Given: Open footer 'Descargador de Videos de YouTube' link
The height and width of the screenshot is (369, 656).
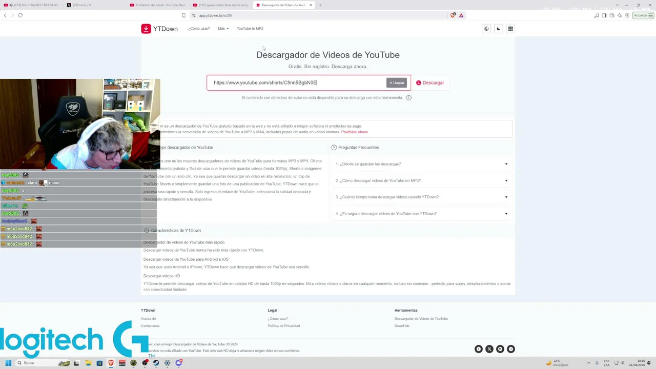Looking at the screenshot, I should point(421,319).
